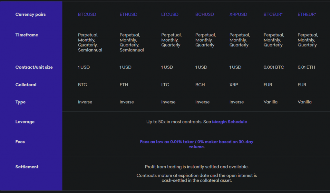This screenshot has width=330, height=193.
Task: Click the Currency pairs row header
Action: point(30,14)
